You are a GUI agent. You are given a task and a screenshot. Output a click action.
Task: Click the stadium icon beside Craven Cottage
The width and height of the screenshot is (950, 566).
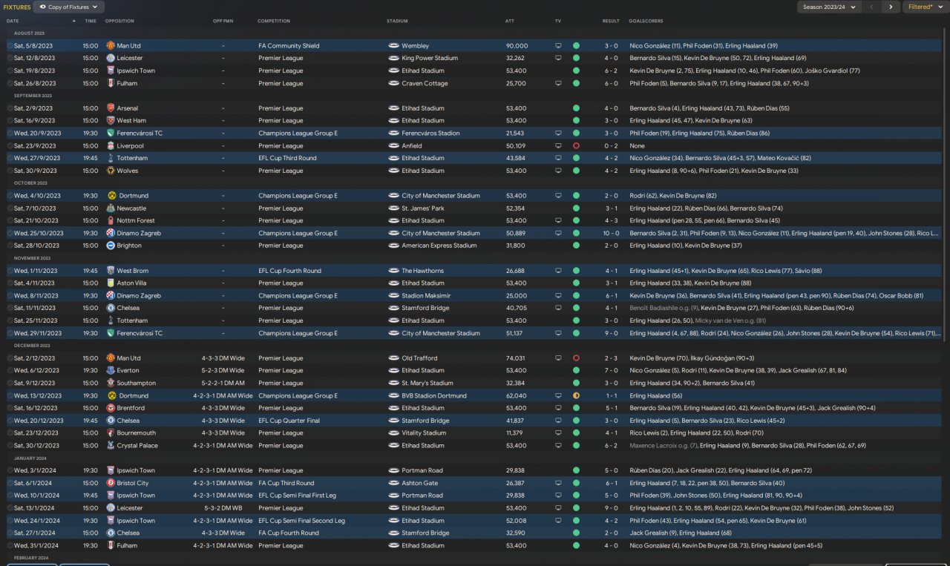[393, 84]
